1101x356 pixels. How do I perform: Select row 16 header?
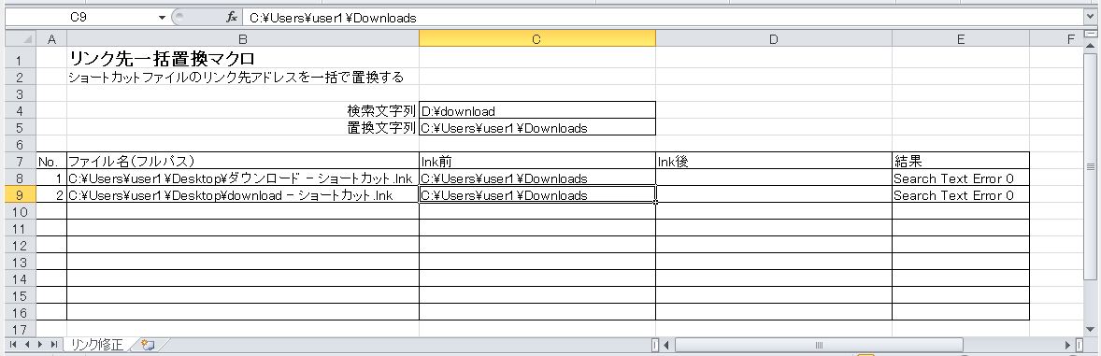click(x=20, y=312)
